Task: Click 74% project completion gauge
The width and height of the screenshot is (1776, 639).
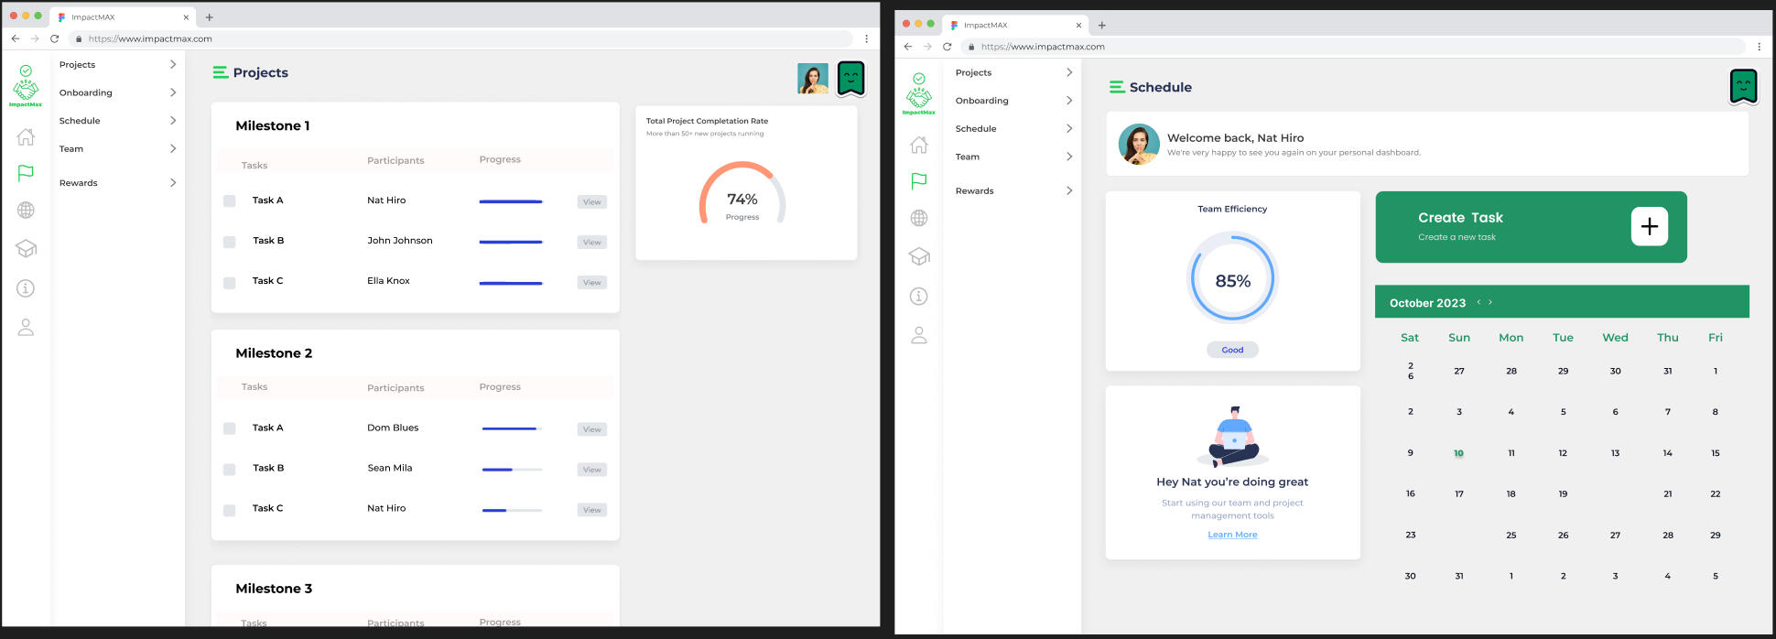Action: pyautogui.click(x=742, y=194)
